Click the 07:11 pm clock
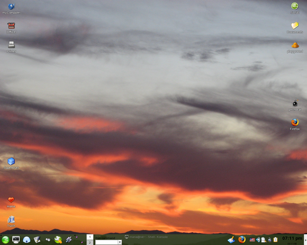 [292, 238]
